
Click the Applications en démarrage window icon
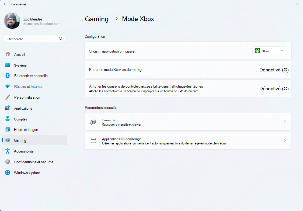coord(93,140)
